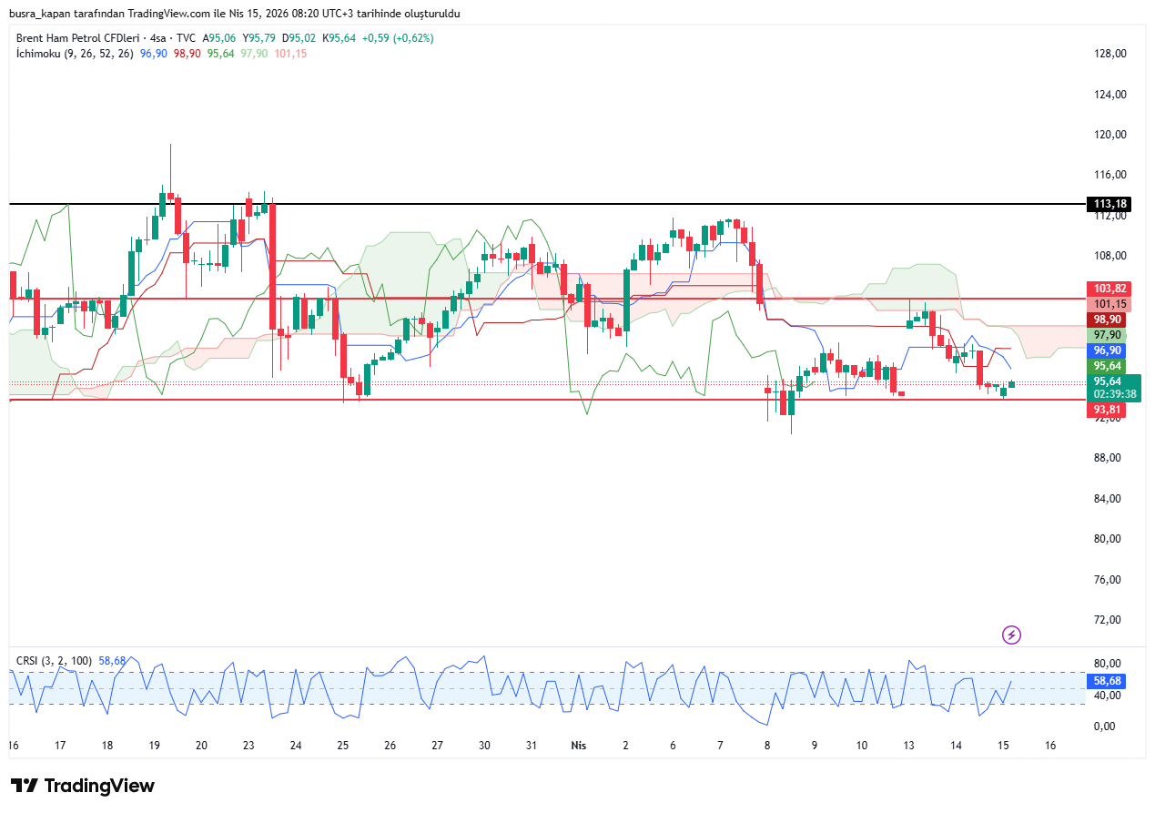Select the black 113,18 price label
Screen dimensions: 1155x813
tap(1109, 204)
